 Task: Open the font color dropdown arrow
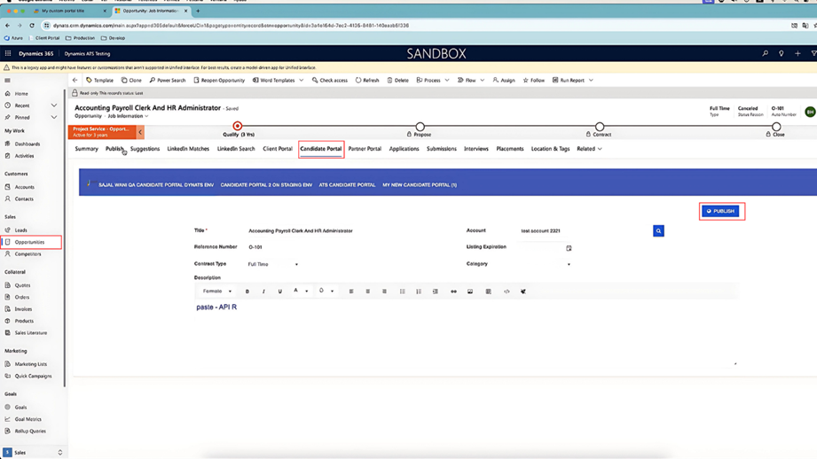[x=306, y=292]
